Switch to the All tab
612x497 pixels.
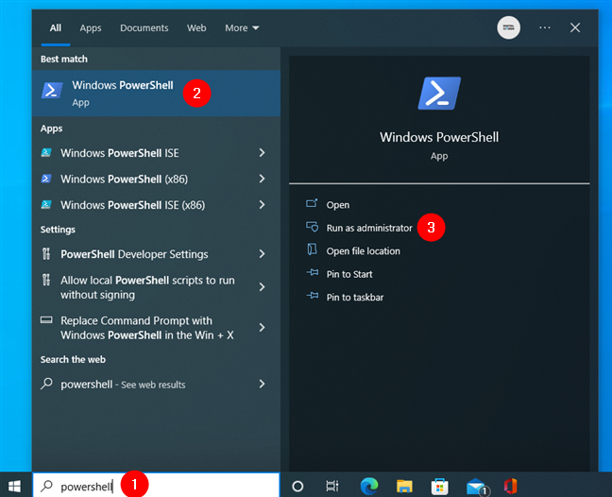(56, 28)
